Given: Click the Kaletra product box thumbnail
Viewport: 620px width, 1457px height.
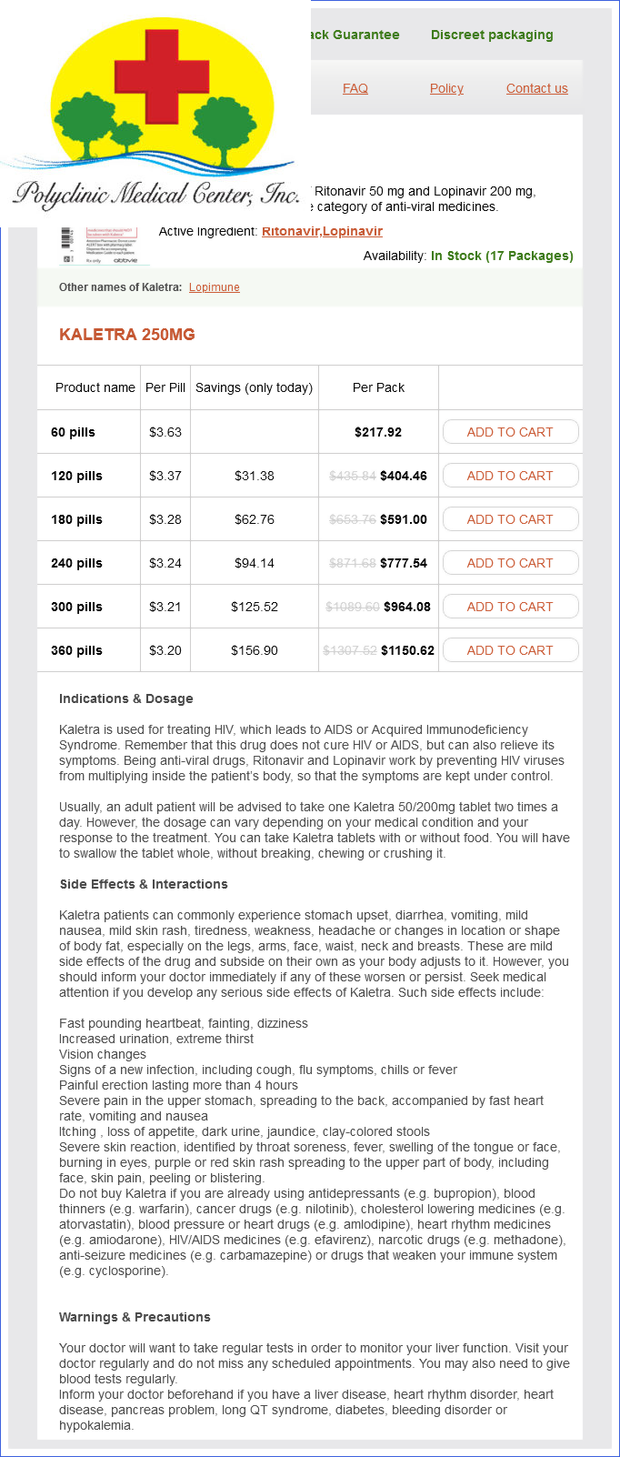Looking at the screenshot, I should [x=104, y=246].
